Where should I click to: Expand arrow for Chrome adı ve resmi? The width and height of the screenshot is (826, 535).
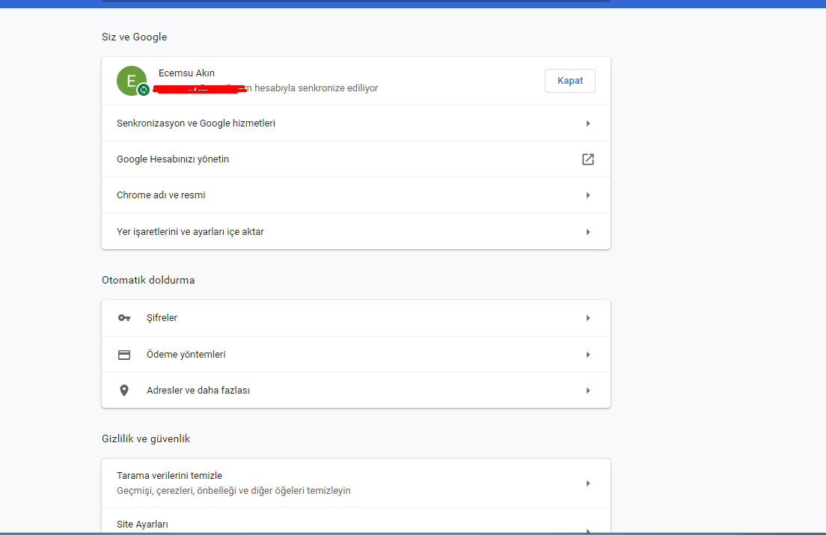tap(588, 195)
